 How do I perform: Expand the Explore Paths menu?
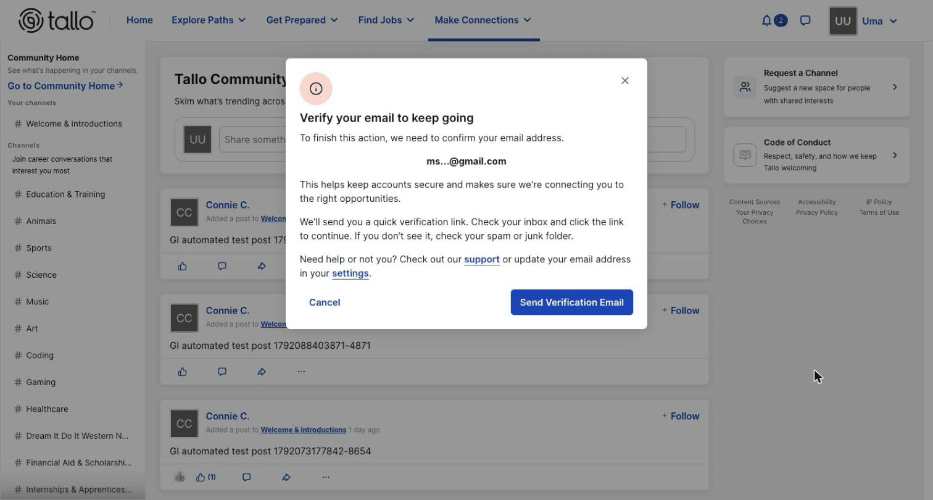pyautogui.click(x=209, y=20)
